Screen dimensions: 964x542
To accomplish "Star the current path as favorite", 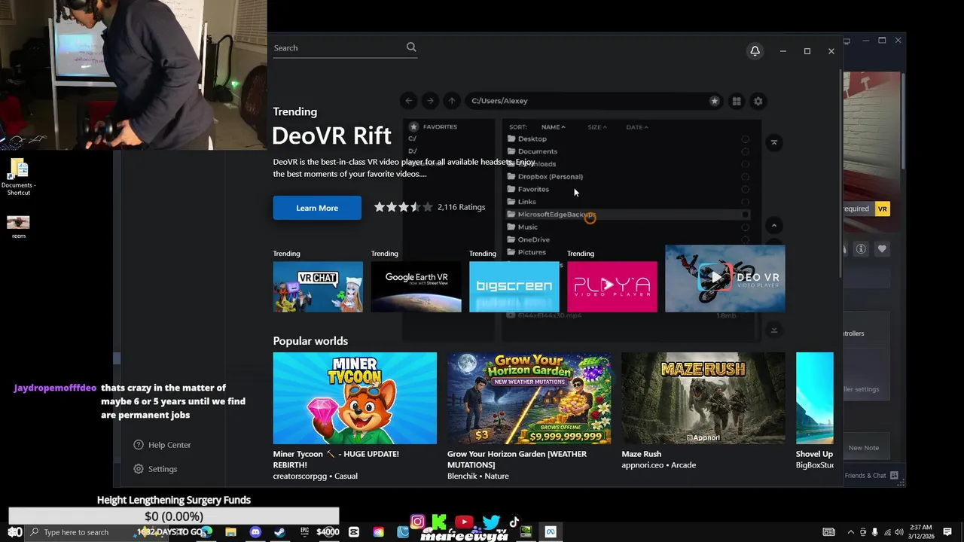I will (715, 101).
